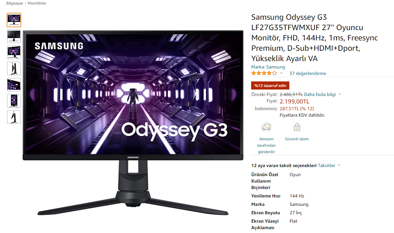The image size is (394, 233).
Task: Select the side profile thumbnail of the monitor
Action: (14, 69)
